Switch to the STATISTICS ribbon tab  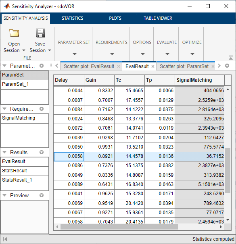point(72,18)
